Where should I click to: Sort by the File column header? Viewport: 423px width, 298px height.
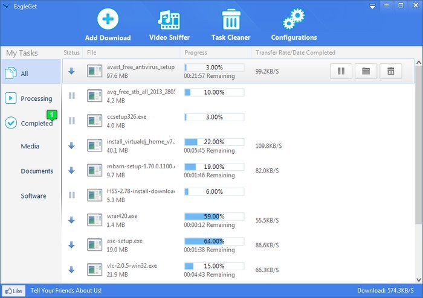92,52
